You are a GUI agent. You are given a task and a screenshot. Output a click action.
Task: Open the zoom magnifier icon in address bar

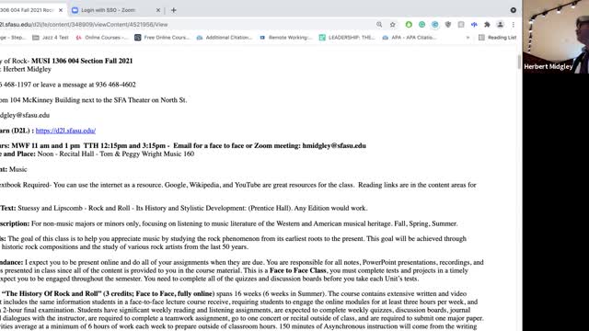click(379, 25)
